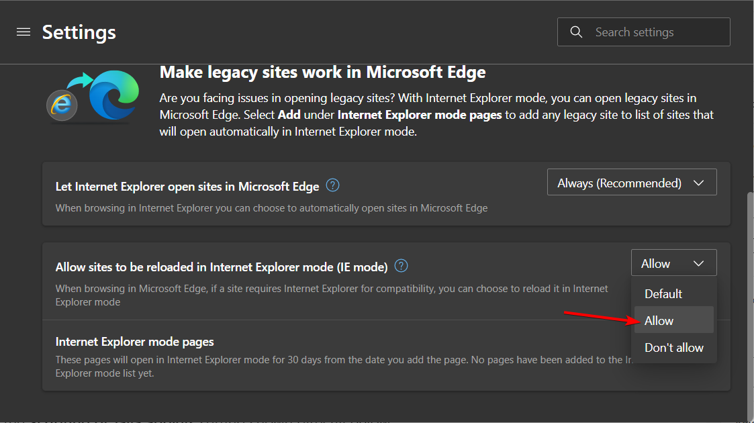
Task: Choose Allow in the dropdown list
Action: coord(673,320)
